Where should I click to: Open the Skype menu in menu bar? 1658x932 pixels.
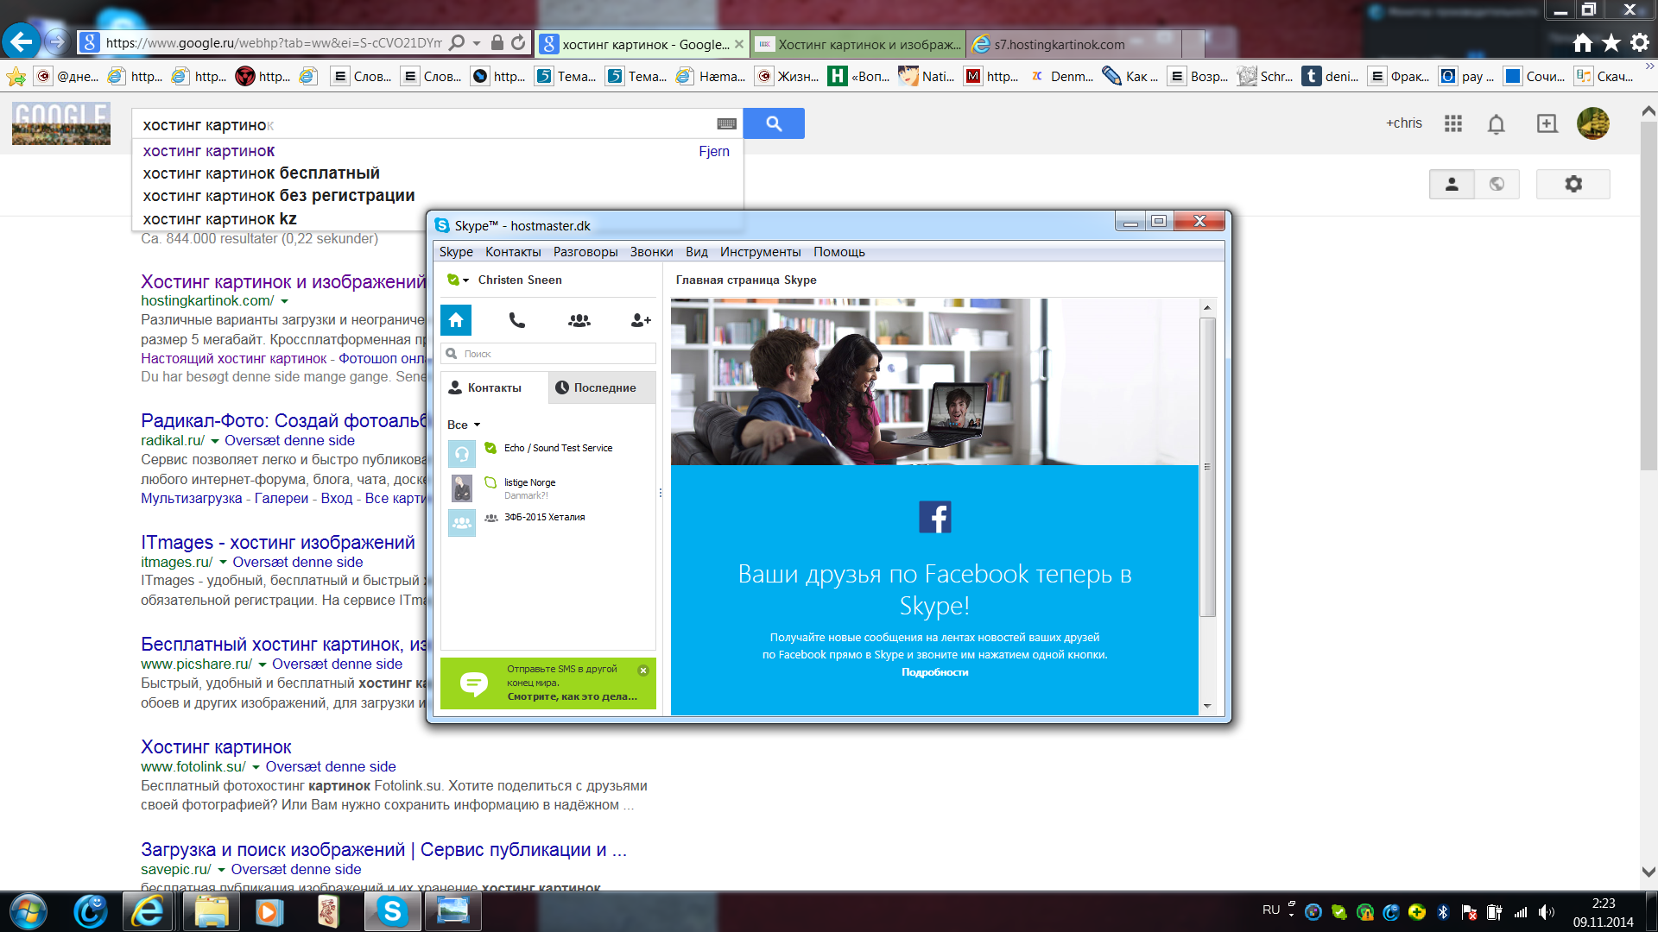(456, 252)
